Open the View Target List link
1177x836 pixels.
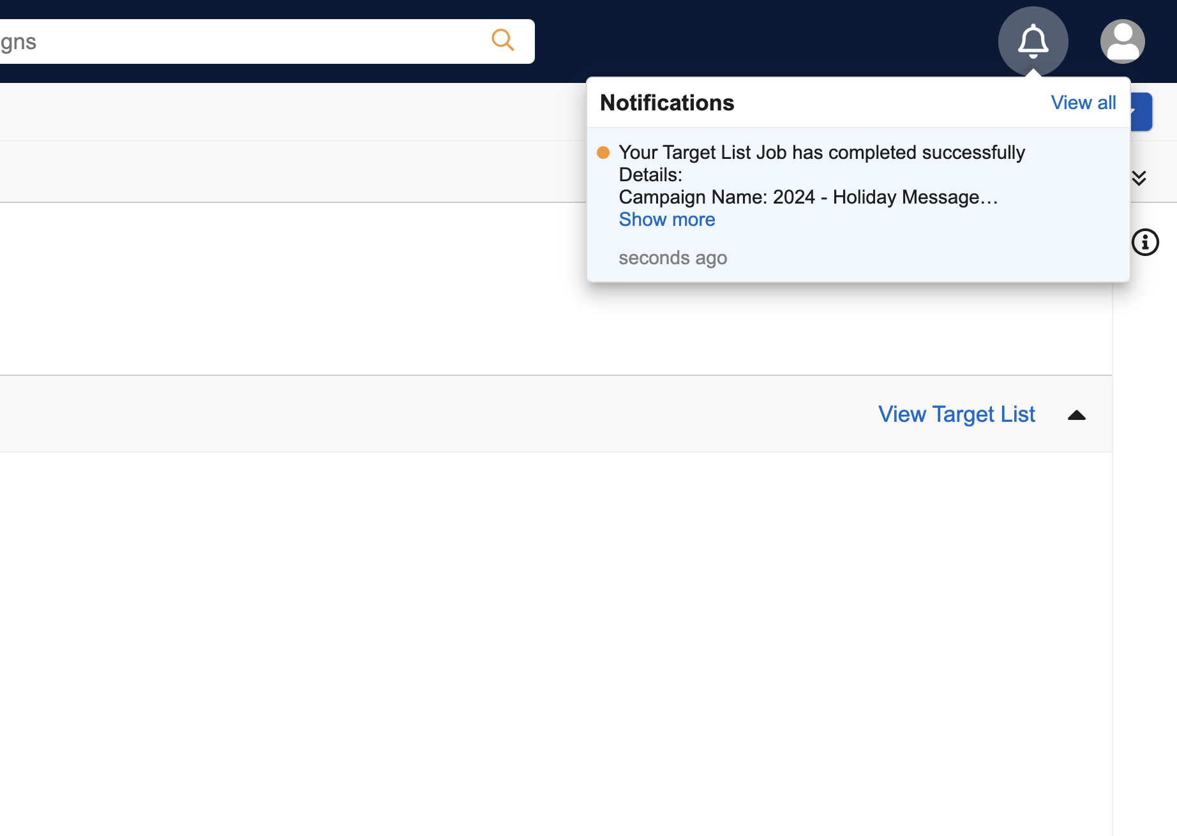tap(956, 415)
